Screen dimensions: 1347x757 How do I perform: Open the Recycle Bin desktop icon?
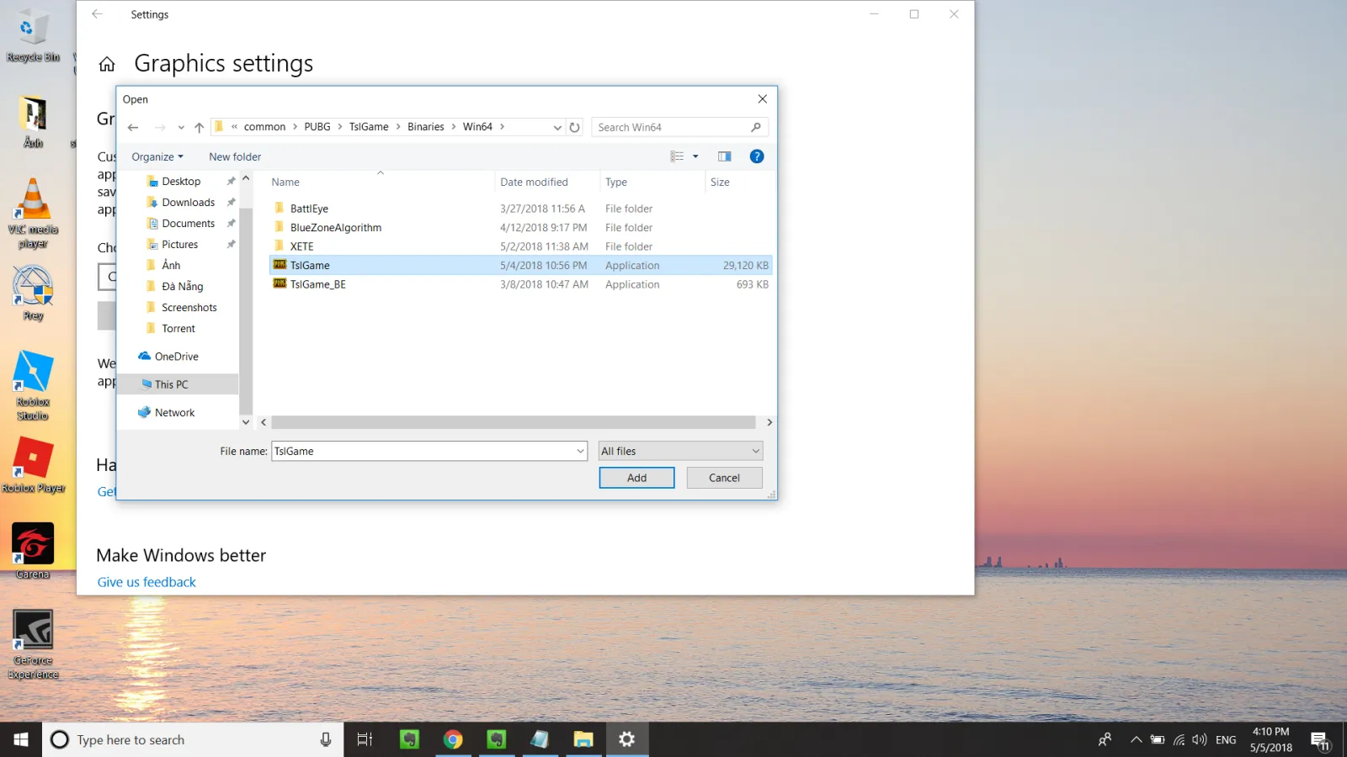[33, 35]
